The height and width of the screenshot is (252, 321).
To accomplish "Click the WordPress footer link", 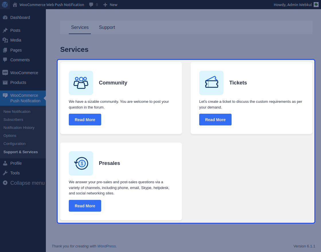I will point(106,246).
